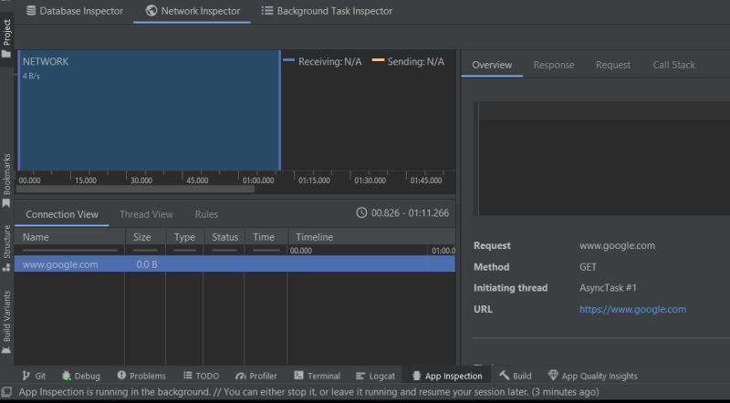Screen dimensions: 730x403
Task: Click the 30.000 timeline tick label
Action: (141, 181)
